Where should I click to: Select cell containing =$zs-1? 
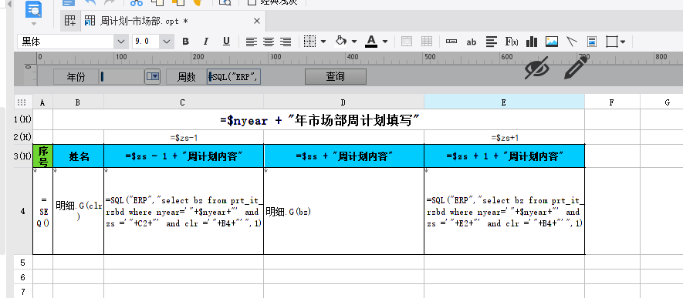(x=184, y=138)
